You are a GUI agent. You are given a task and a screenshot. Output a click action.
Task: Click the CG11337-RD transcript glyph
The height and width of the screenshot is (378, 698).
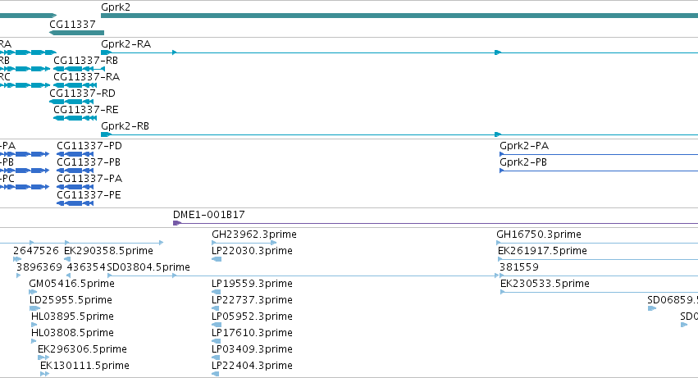71,102
